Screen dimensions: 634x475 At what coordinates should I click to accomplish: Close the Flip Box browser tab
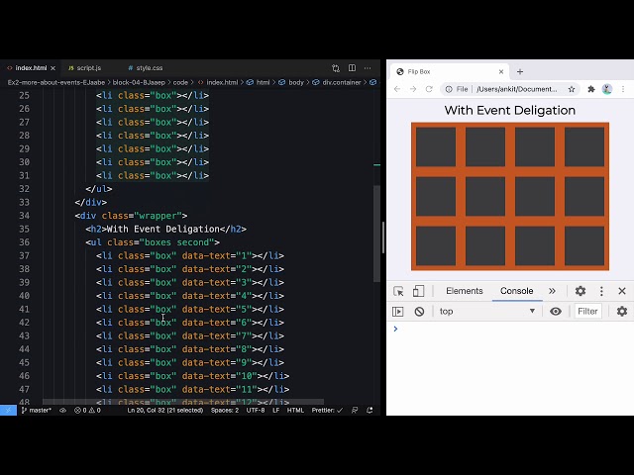pyautogui.click(x=501, y=72)
